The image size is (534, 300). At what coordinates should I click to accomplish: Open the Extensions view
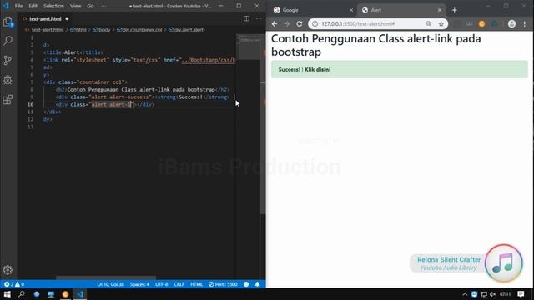(x=8, y=100)
